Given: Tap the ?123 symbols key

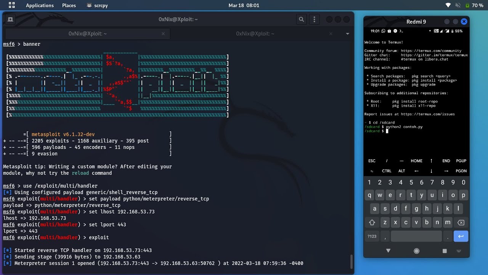Looking at the screenshot, I should [372, 236].
